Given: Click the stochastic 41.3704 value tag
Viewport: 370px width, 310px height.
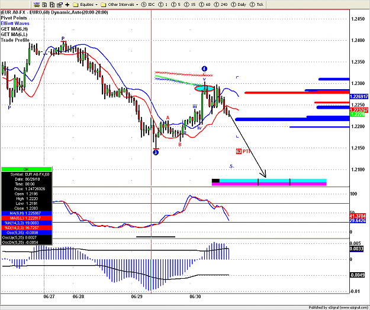Looking at the screenshot, I should point(358,216).
